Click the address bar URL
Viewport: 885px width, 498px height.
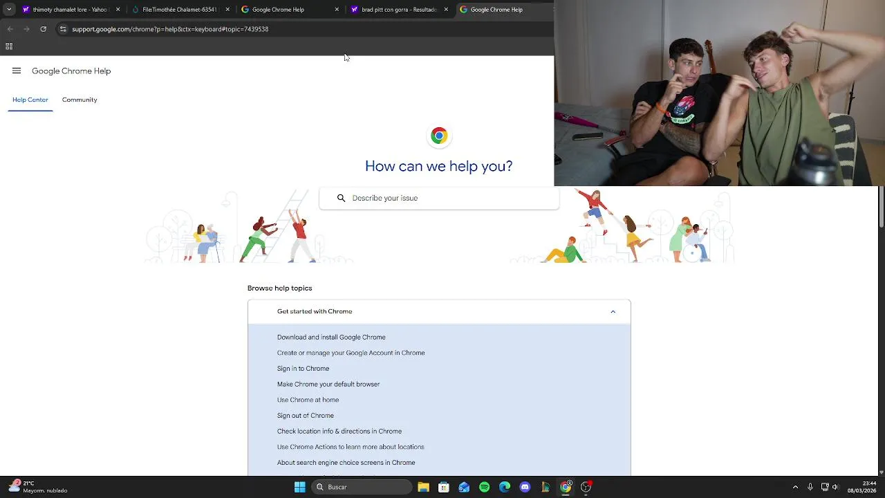170,29
